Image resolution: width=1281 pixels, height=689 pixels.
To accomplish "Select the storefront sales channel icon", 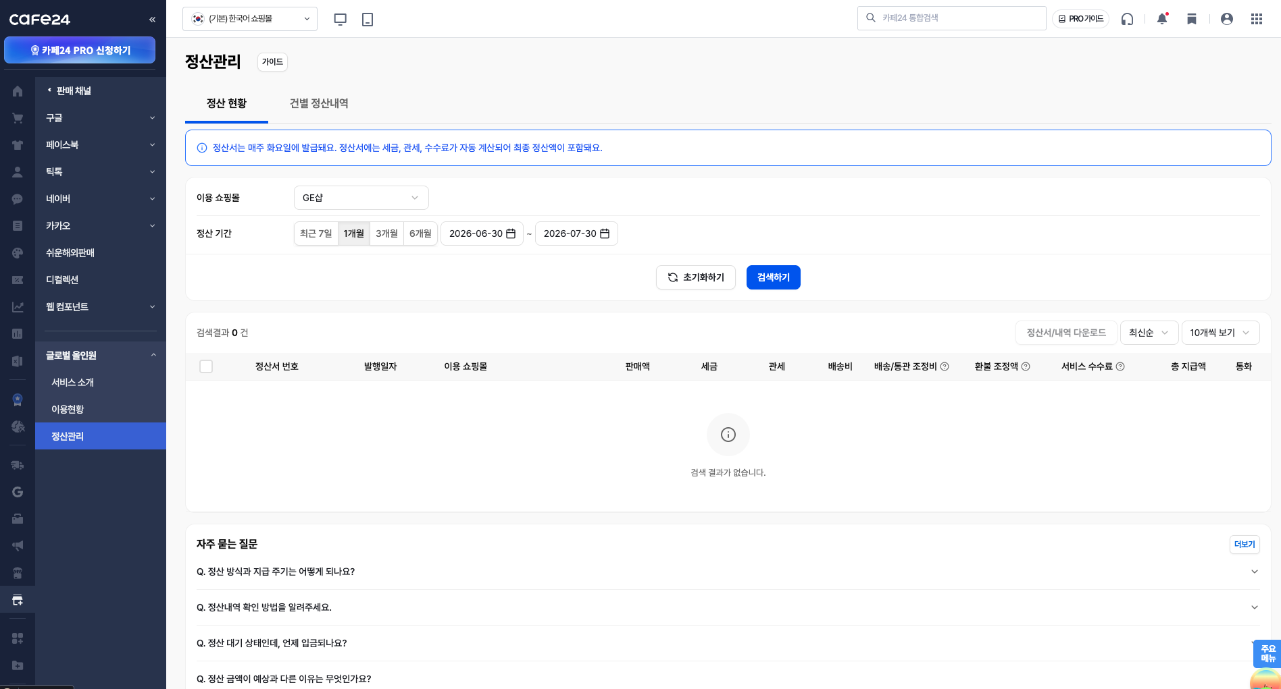I will pos(18,600).
